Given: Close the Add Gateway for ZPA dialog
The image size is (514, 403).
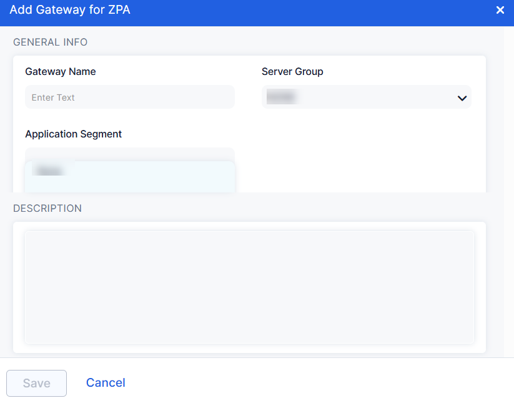Looking at the screenshot, I should click(x=500, y=10).
